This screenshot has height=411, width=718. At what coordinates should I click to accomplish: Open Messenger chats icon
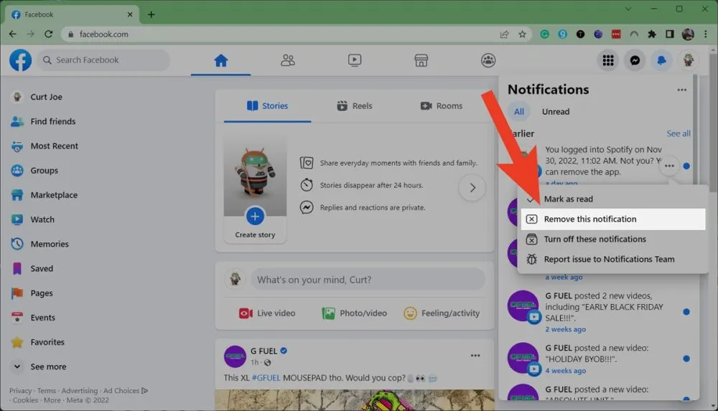[x=635, y=60]
